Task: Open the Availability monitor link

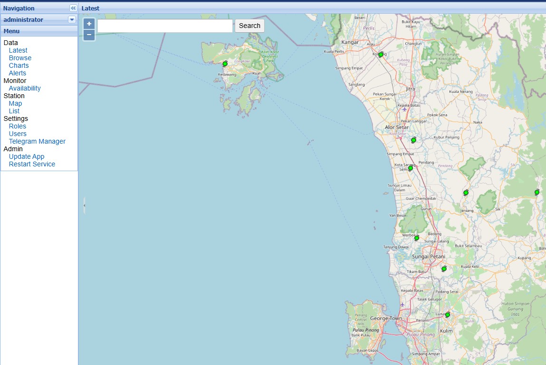Action: (x=25, y=88)
